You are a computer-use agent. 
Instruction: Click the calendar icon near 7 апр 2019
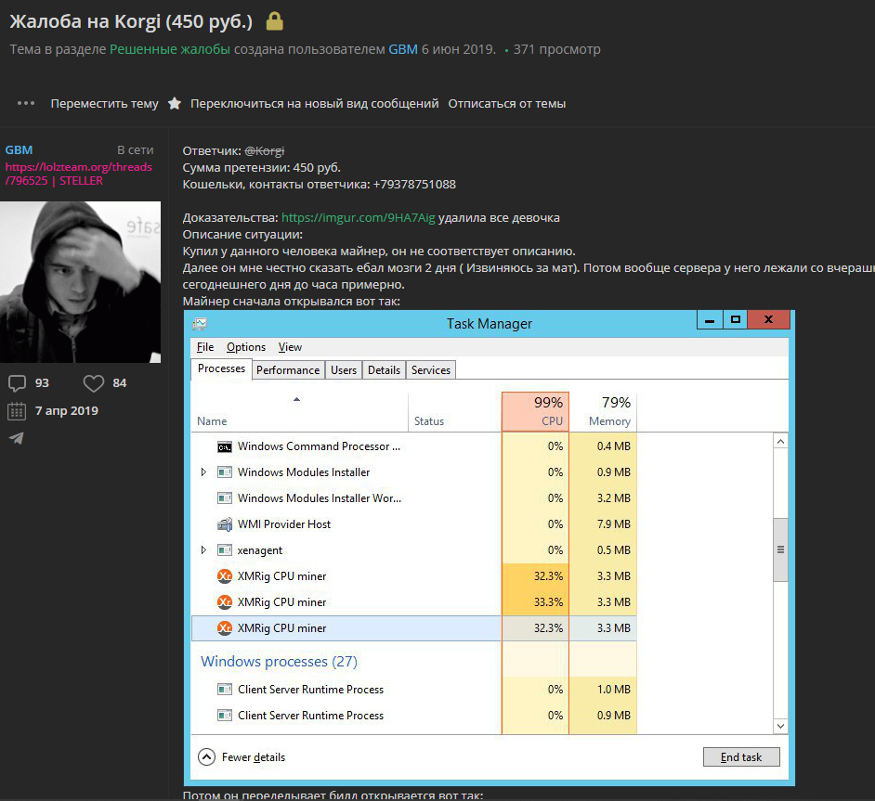17,410
